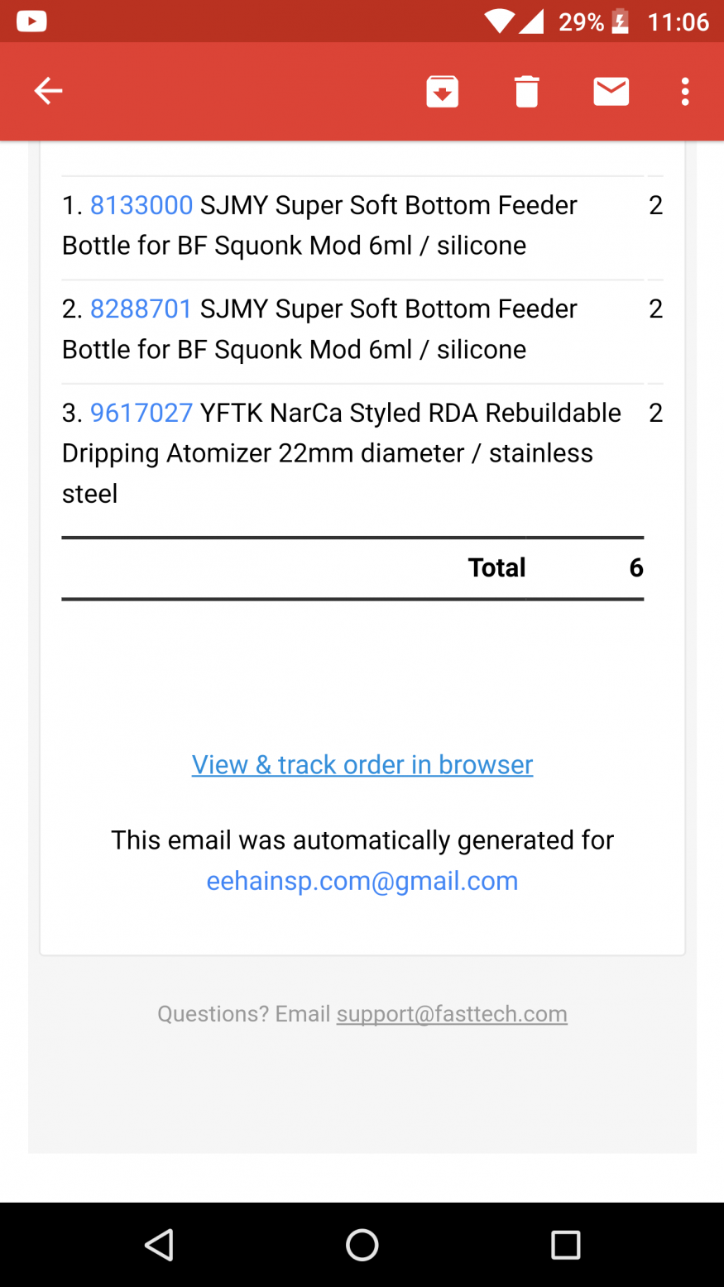Mark email as unread

[x=611, y=91]
